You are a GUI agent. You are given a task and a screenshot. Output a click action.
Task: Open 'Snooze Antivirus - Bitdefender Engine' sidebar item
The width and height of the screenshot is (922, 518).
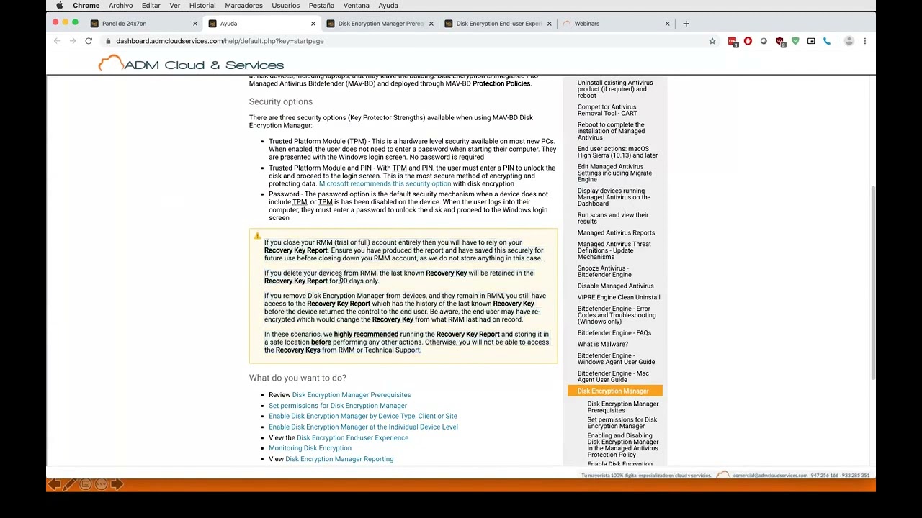pos(604,271)
